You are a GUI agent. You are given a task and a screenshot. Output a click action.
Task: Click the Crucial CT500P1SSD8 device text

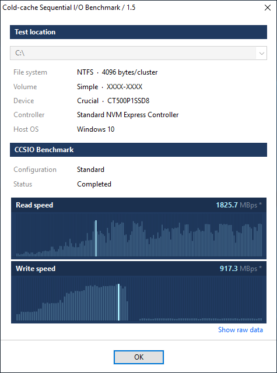113,101
